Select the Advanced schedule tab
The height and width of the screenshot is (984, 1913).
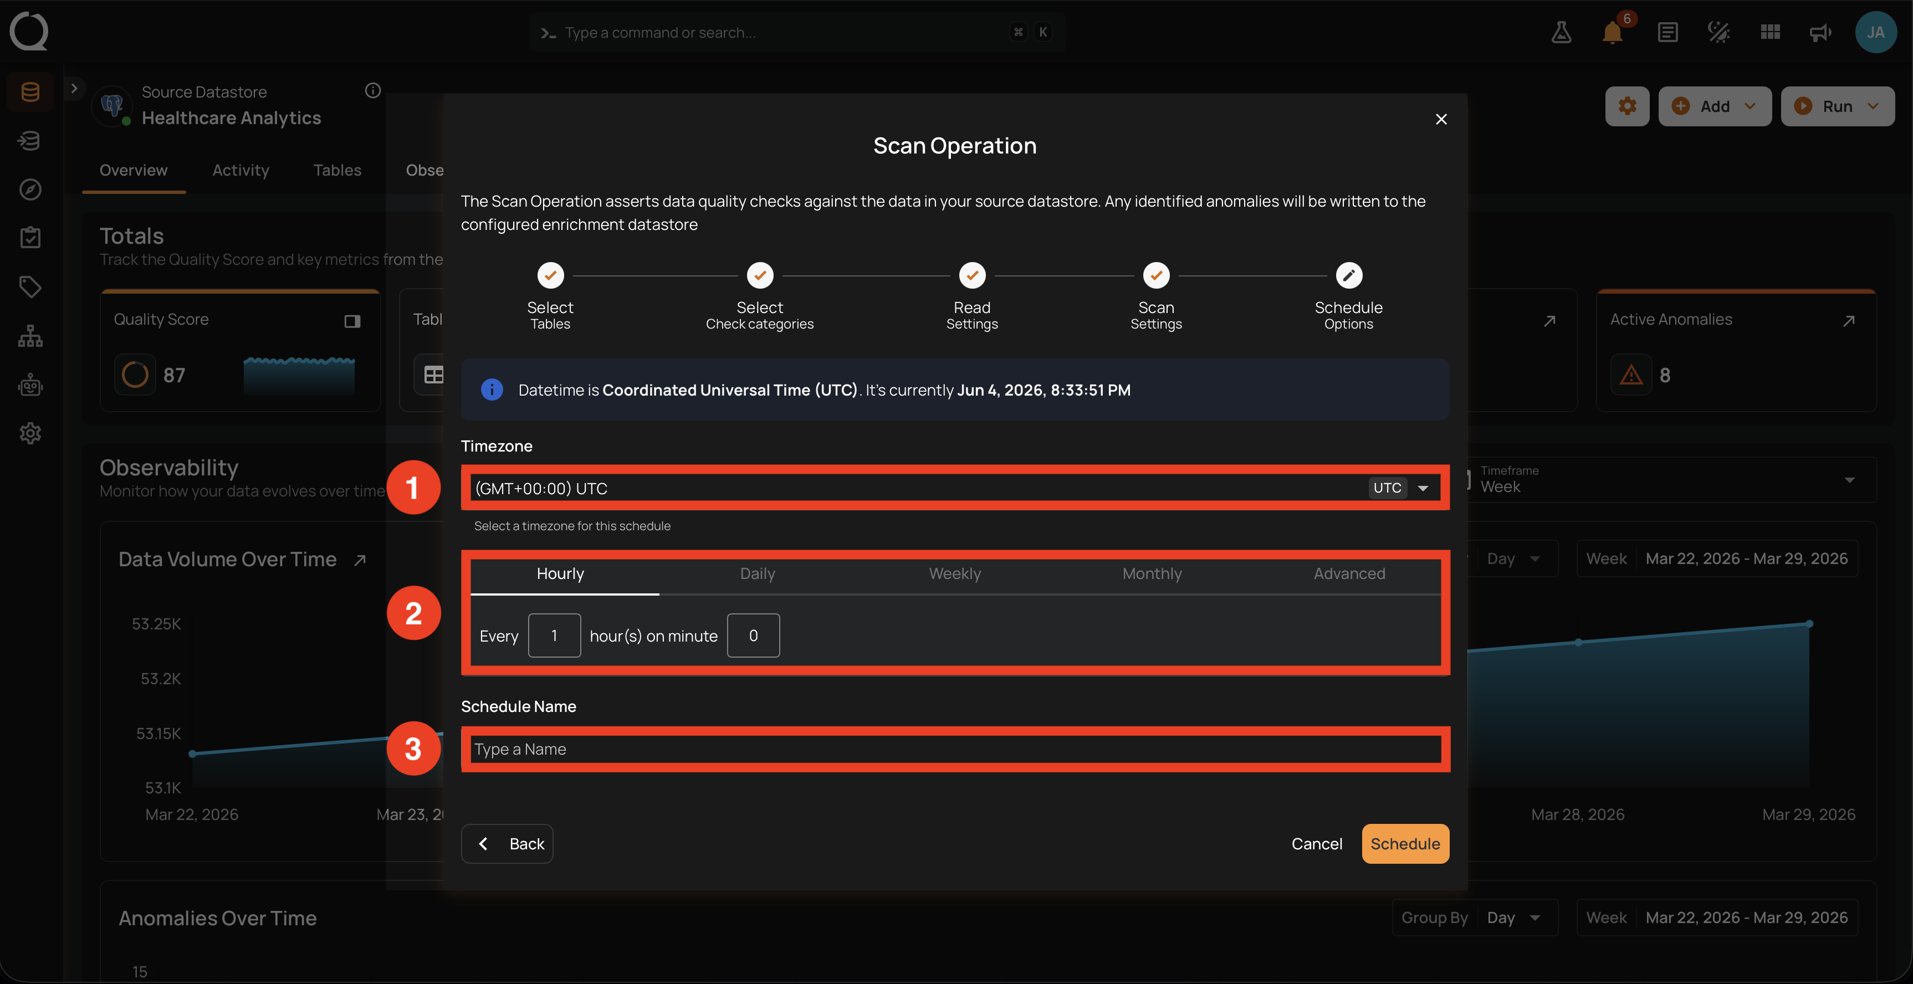tap(1349, 573)
